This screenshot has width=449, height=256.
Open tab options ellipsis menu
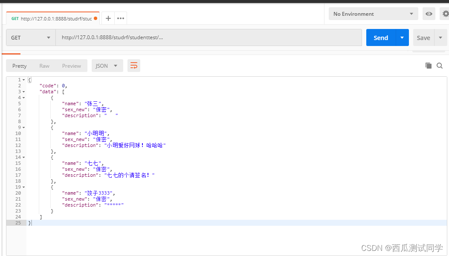[x=121, y=19]
